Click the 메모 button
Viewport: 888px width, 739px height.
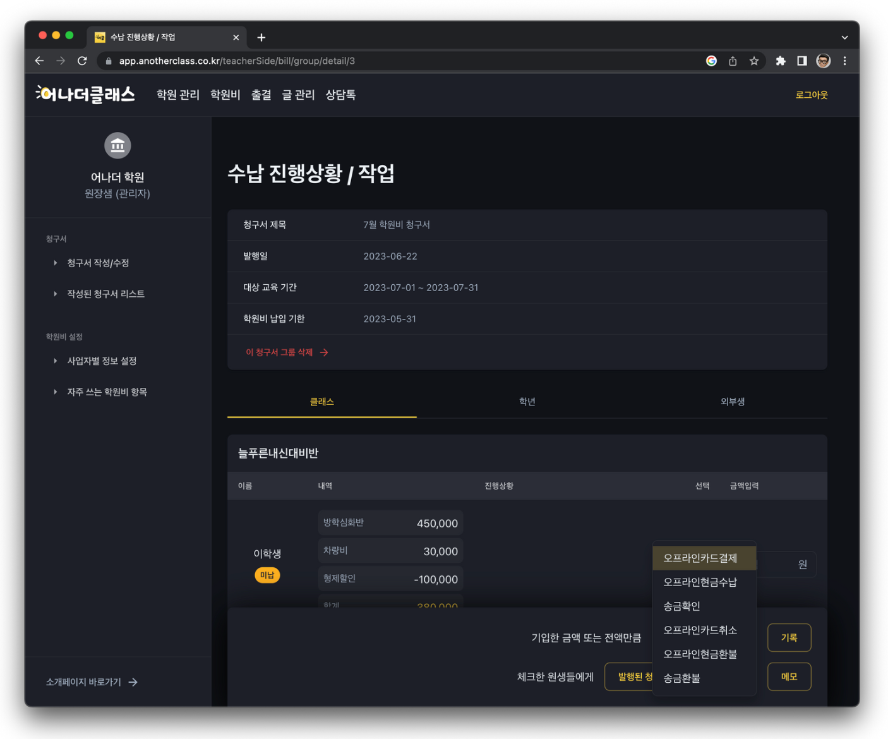(789, 677)
